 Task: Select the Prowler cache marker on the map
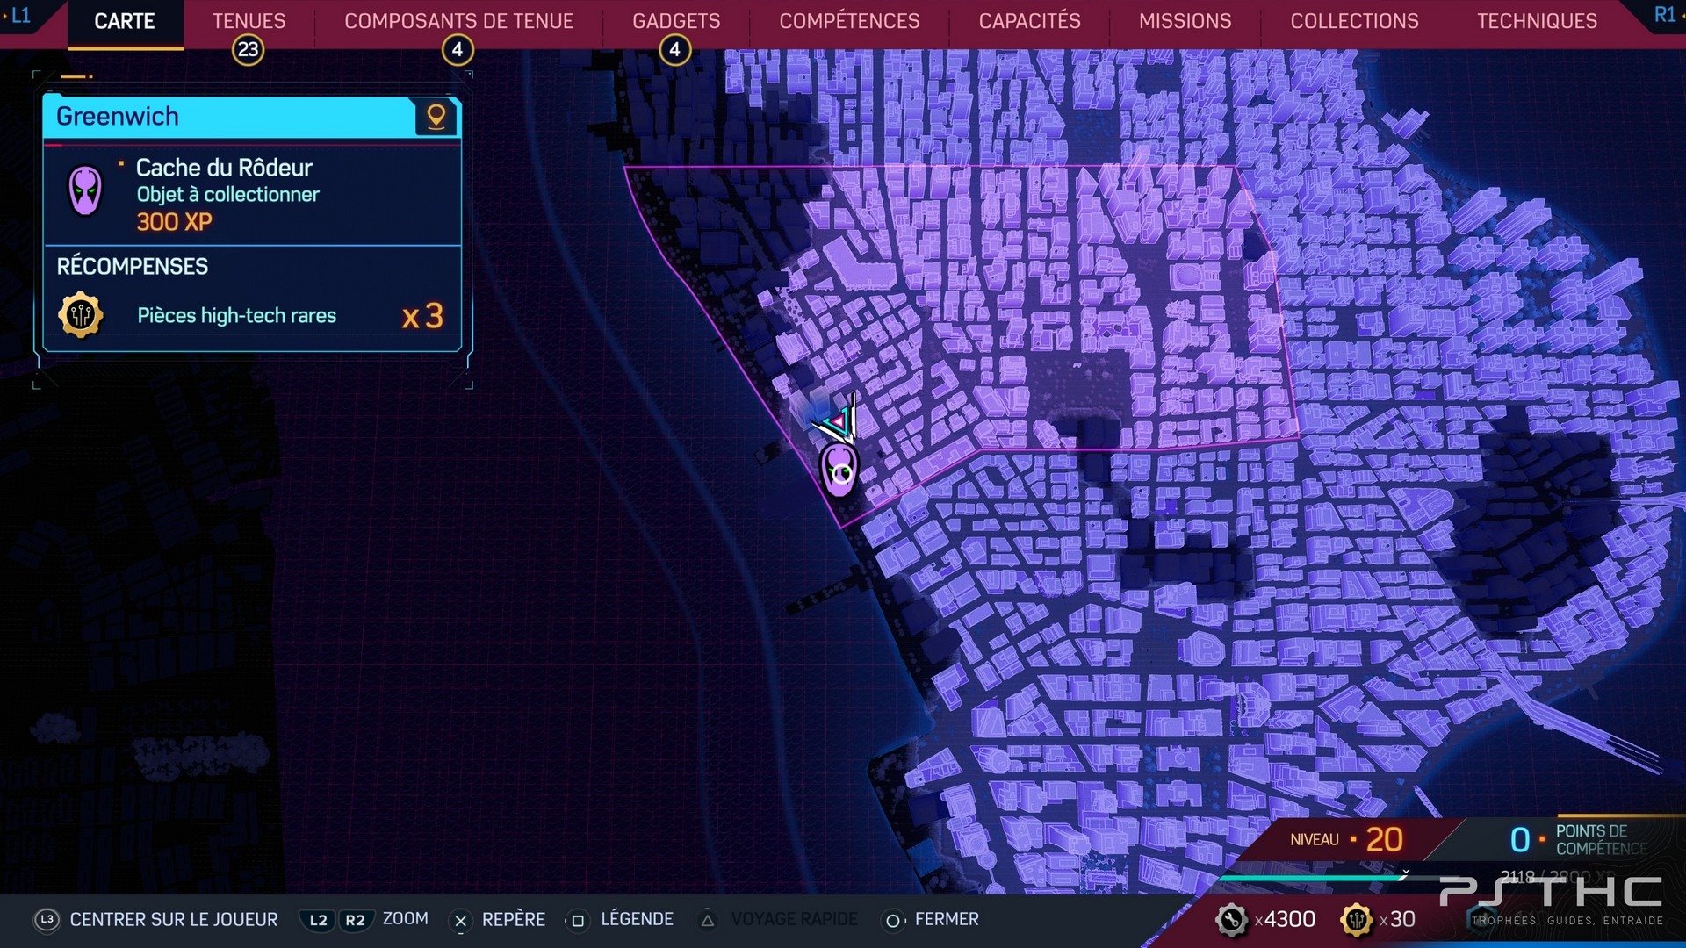[x=839, y=470]
